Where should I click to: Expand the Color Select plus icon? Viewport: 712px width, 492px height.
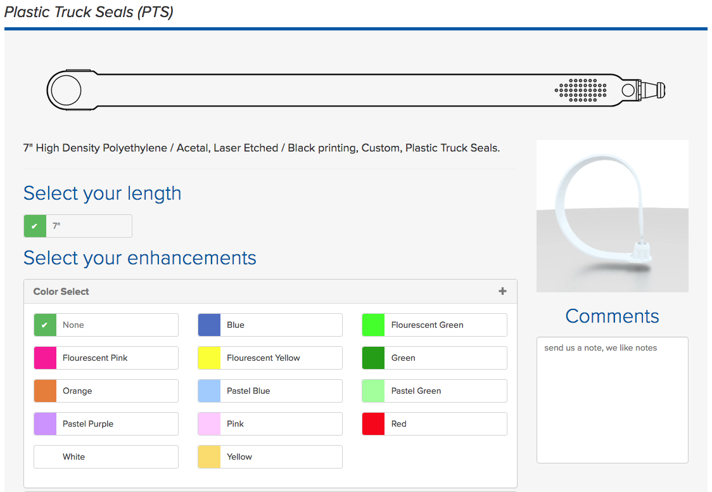coord(502,291)
